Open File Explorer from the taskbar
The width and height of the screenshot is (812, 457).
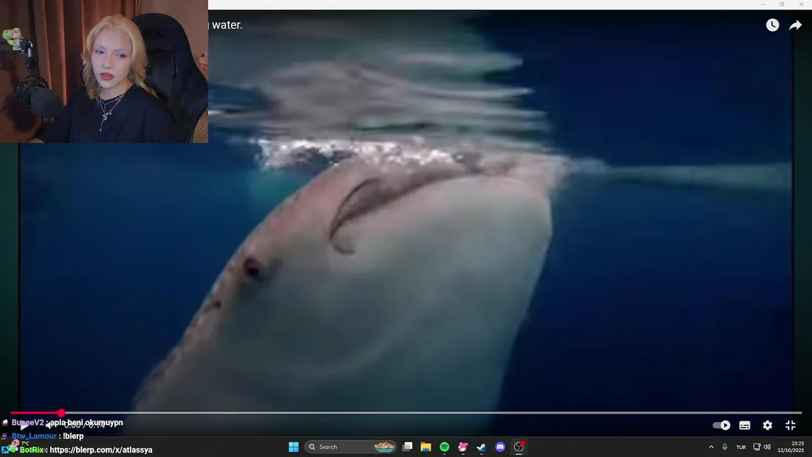[426, 447]
